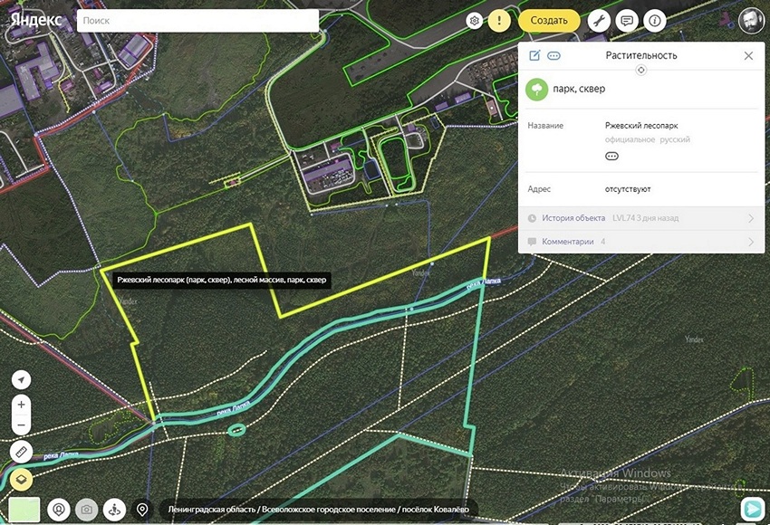This screenshot has width=770, height=525.
Task: Open the panorama street view icon
Action: (114, 510)
